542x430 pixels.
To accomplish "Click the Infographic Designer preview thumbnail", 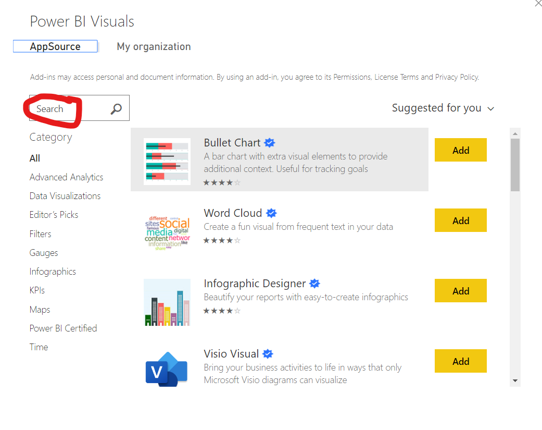I will (167, 302).
